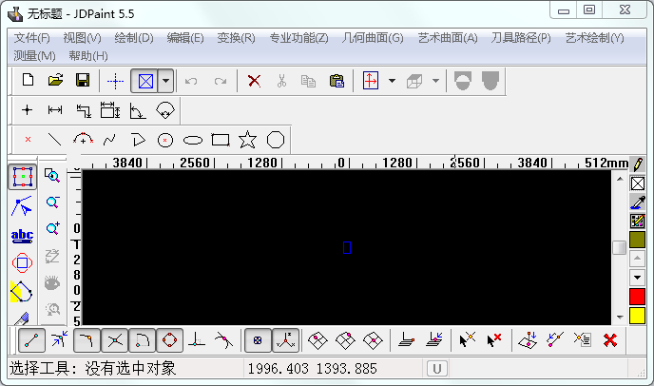Expand the view mode dropdown arrow
Screen dimensions: 654x386
[x=166, y=81]
